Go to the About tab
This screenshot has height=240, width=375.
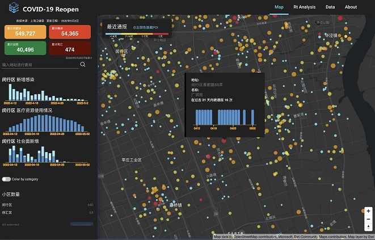click(351, 7)
